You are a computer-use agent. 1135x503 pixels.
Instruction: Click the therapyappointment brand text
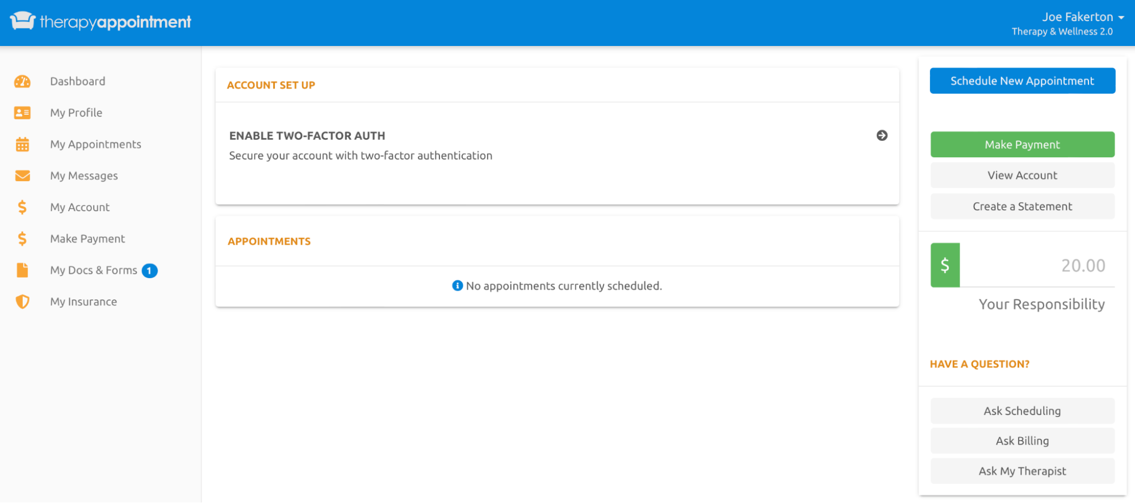pos(115,22)
